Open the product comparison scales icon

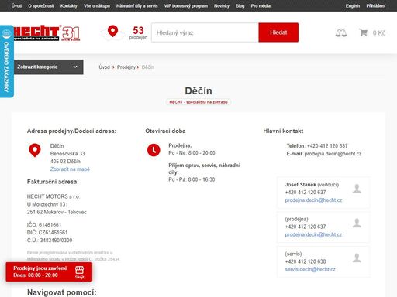point(341,33)
